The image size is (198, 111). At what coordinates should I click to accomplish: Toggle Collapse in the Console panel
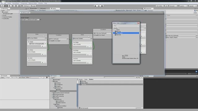tap(7, 77)
